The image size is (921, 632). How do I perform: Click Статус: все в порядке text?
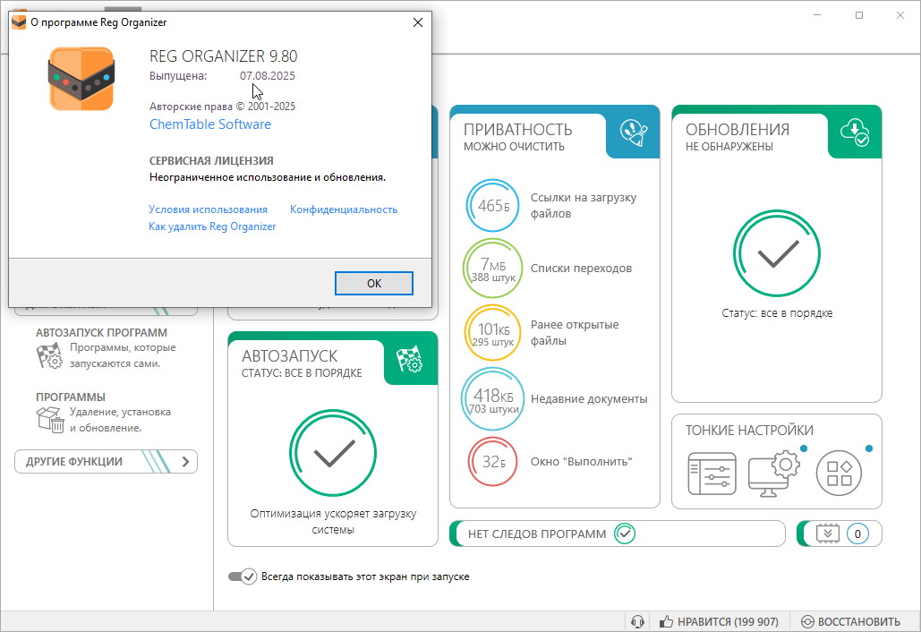pos(777,313)
